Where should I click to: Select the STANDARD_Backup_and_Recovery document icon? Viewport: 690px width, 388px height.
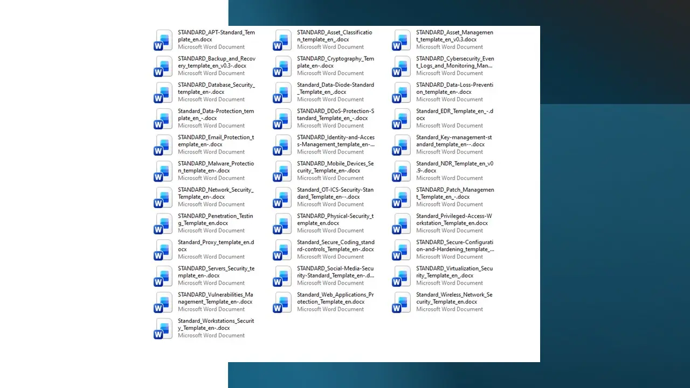(163, 66)
